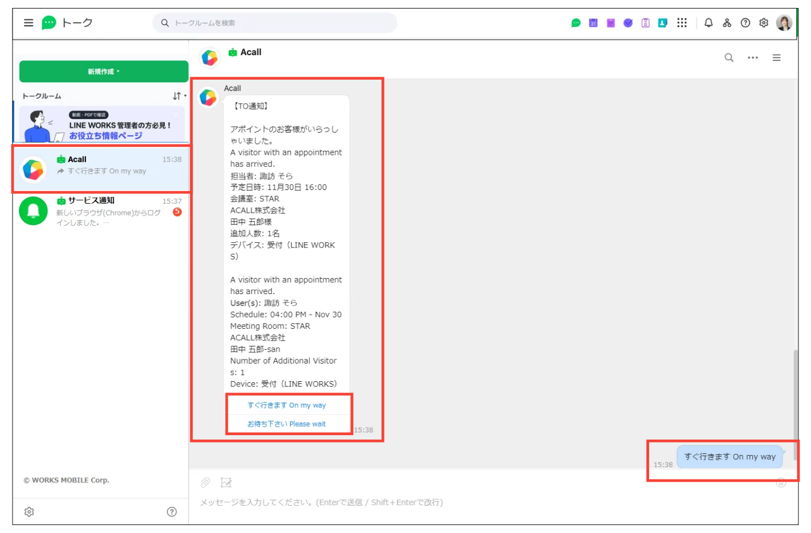Expand the 新規作成 dropdown button

tap(104, 72)
